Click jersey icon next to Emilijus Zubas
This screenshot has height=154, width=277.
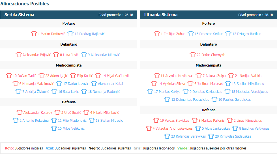click(x=157, y=34)
